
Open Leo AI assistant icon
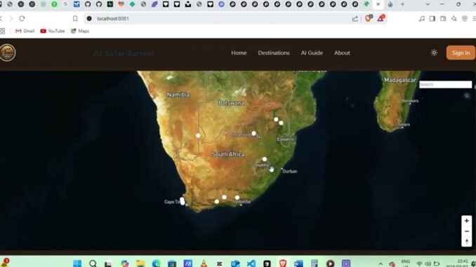coord(454,18)
